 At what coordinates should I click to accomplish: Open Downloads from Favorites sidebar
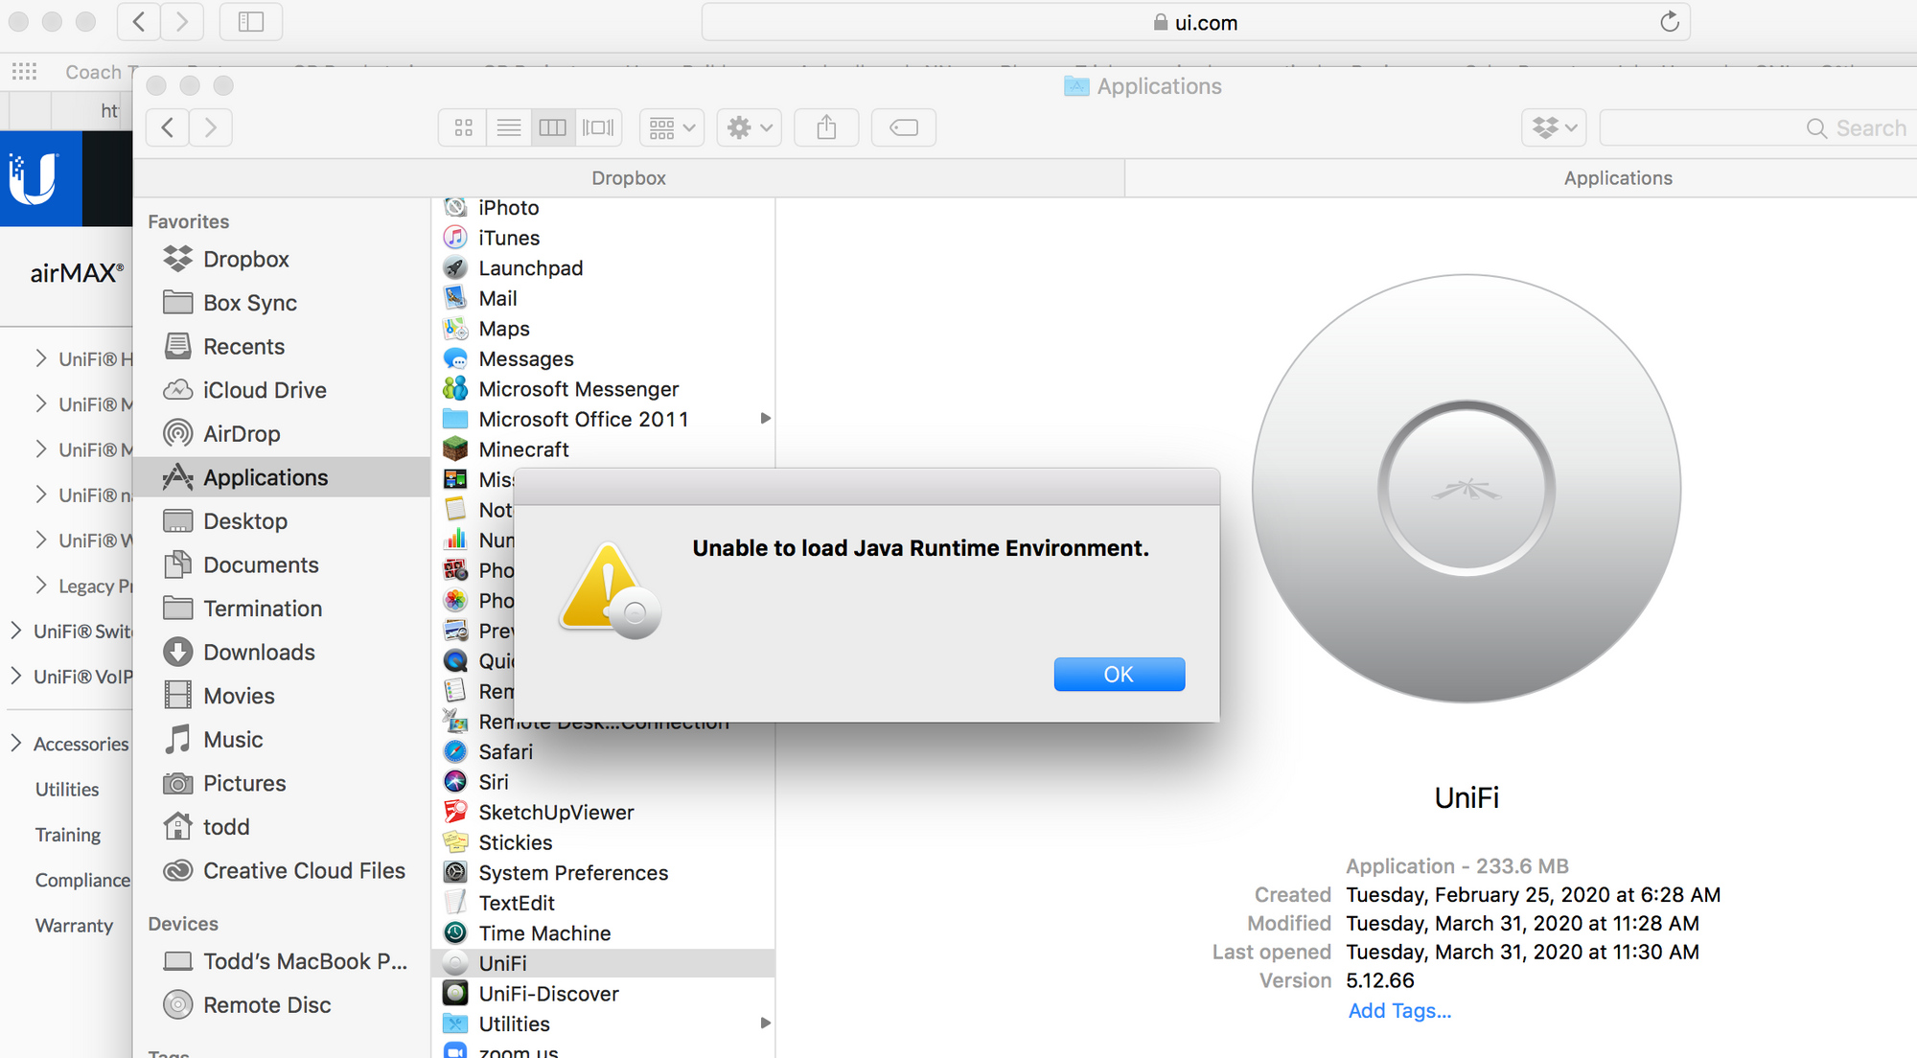[x=259, y=653]
